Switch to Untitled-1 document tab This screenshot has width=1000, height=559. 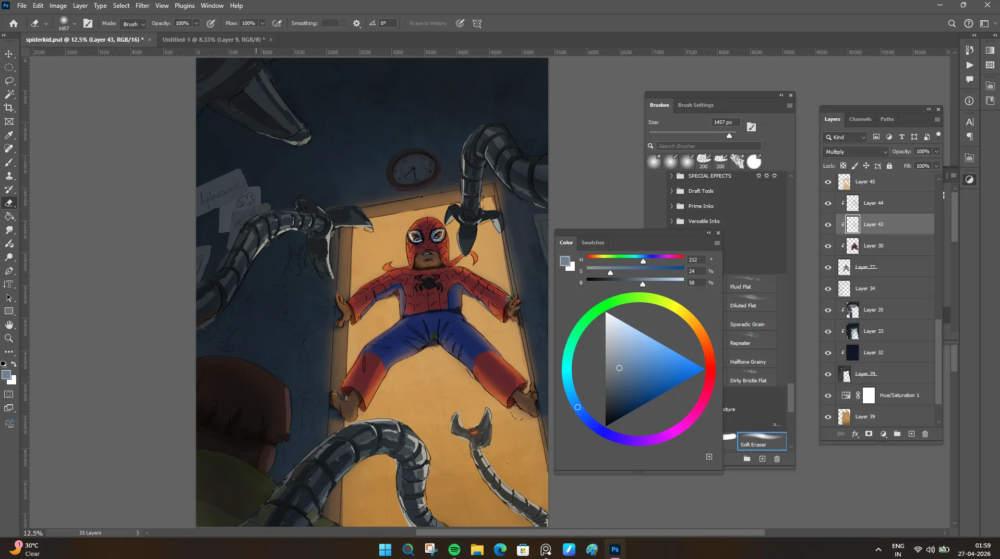pyautogui.click(x=213, y=40)
